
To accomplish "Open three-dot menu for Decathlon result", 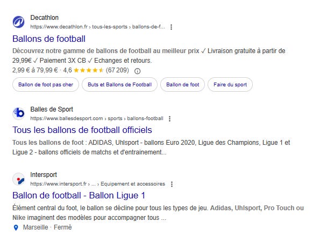I will pos(171,27).
